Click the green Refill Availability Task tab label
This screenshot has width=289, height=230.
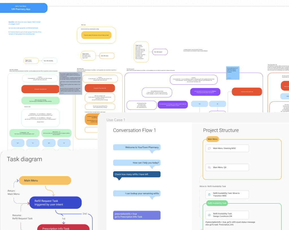pos(217,203)
